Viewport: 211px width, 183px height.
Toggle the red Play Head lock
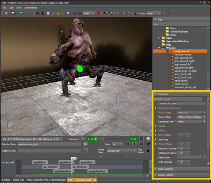click(x=148, y=150)
